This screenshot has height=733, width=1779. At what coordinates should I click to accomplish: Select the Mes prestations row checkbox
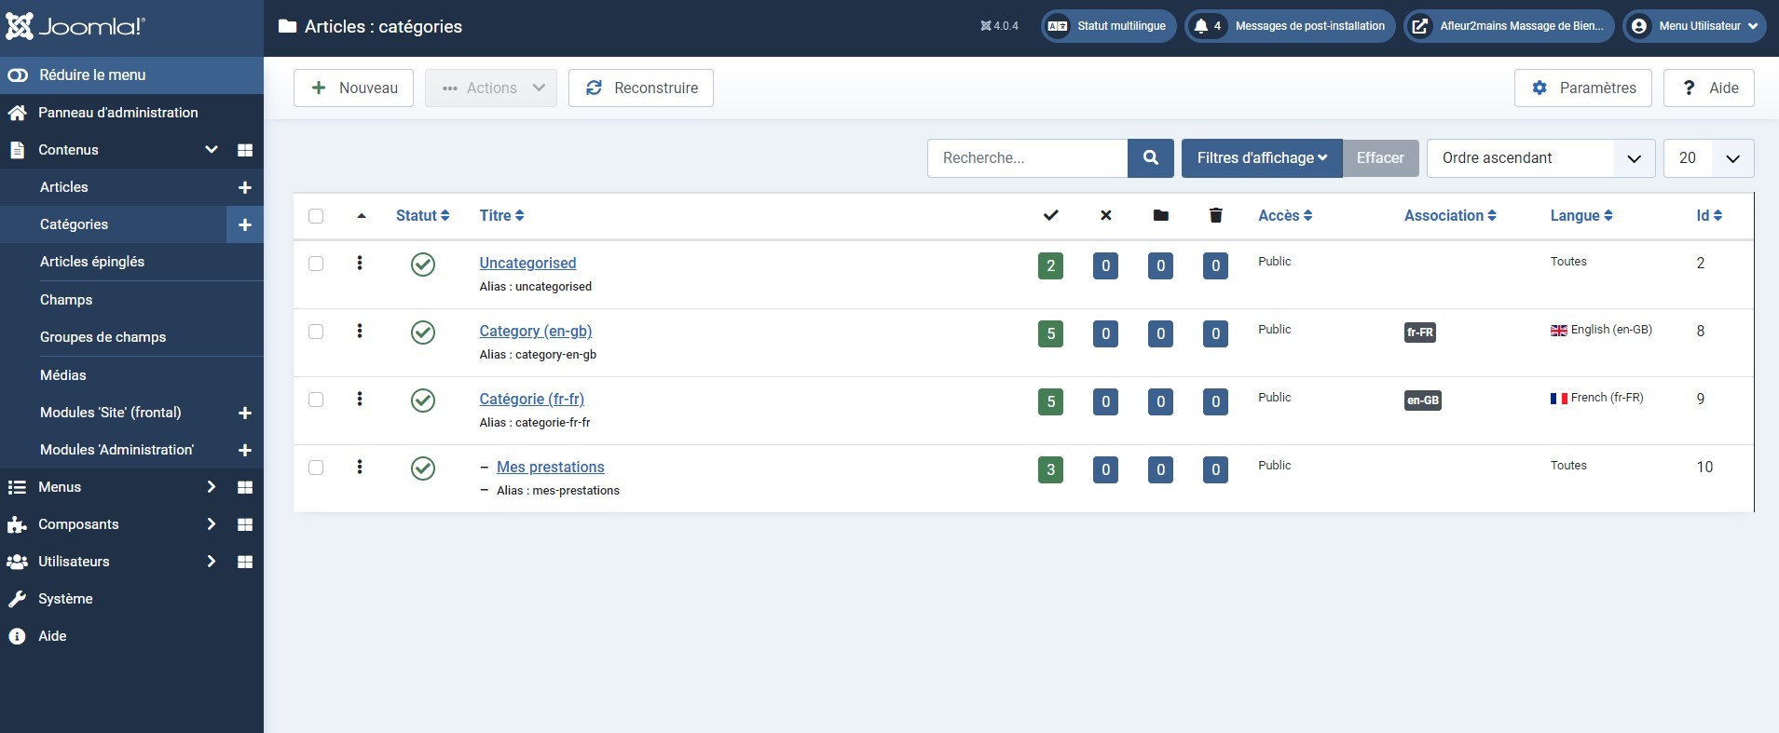316,468
